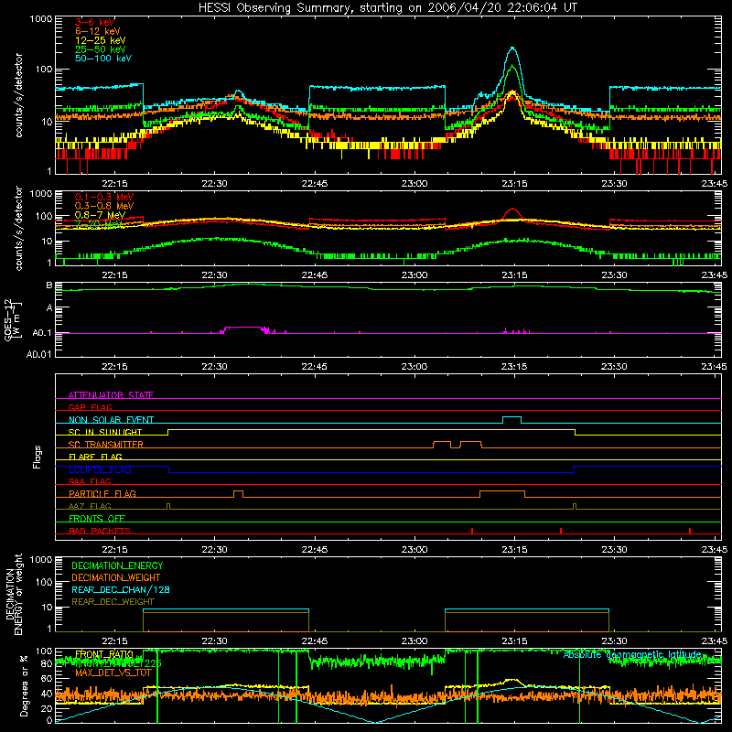Click the 50-100 keV curve peak near 23:15
This screenshot has width=732, height=732.
[x=513, y=48]
